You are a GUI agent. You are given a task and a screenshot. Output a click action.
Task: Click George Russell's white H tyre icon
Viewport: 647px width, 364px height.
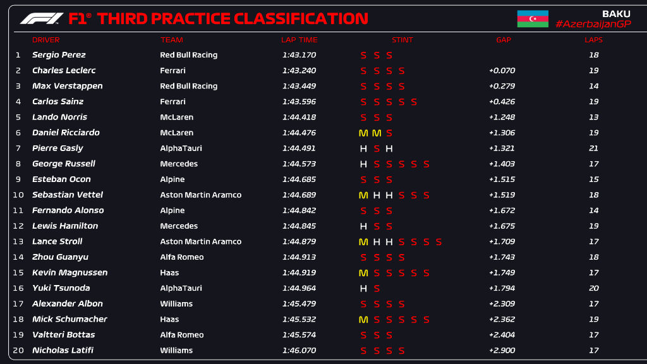point(363,164)
